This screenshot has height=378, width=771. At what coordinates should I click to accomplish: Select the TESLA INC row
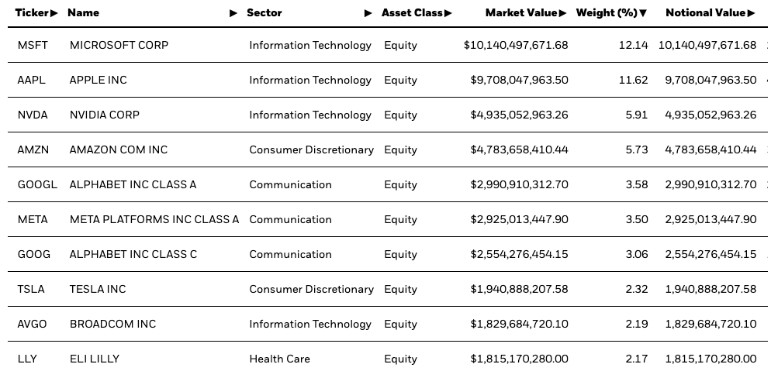click(x=388, y=289)
